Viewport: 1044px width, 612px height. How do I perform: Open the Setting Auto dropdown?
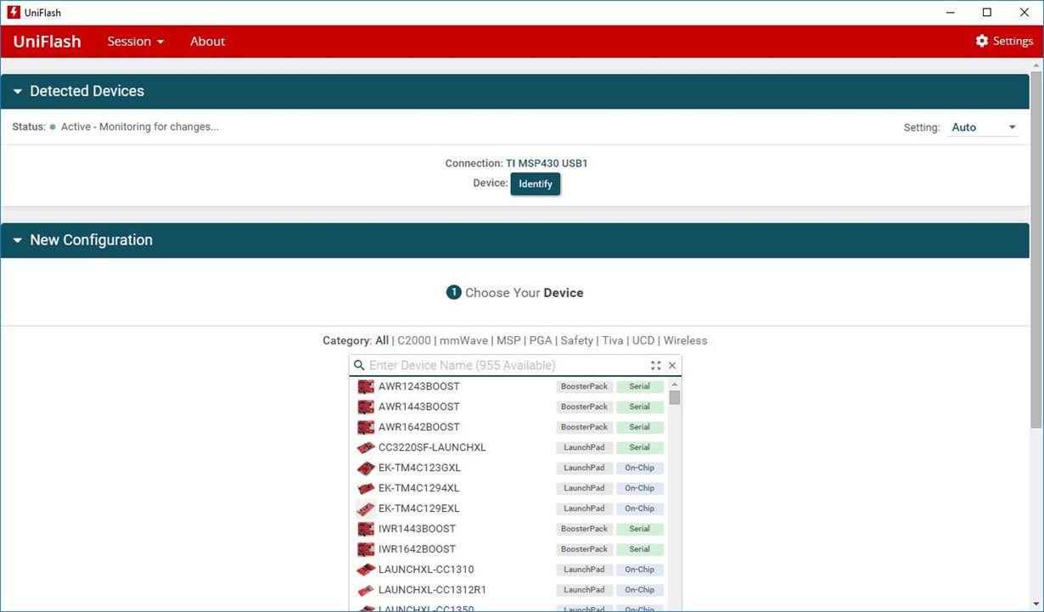point(983,127)
